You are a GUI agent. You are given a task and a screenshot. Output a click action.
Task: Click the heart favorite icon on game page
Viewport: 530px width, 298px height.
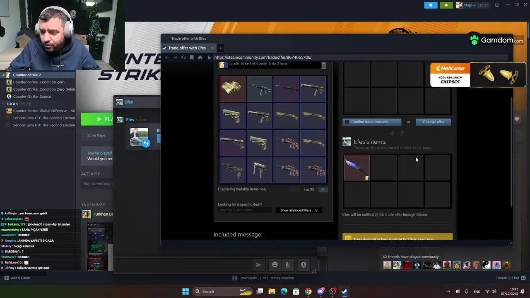[517, 119]
